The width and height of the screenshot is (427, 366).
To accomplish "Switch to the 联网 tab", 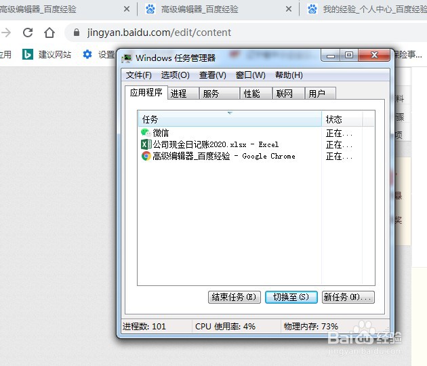I will [288, 94].
